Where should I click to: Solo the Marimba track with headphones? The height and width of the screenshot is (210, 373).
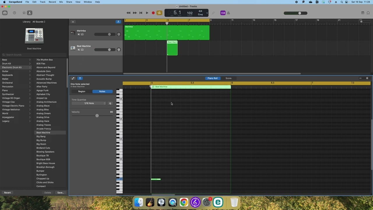[82, 34]
